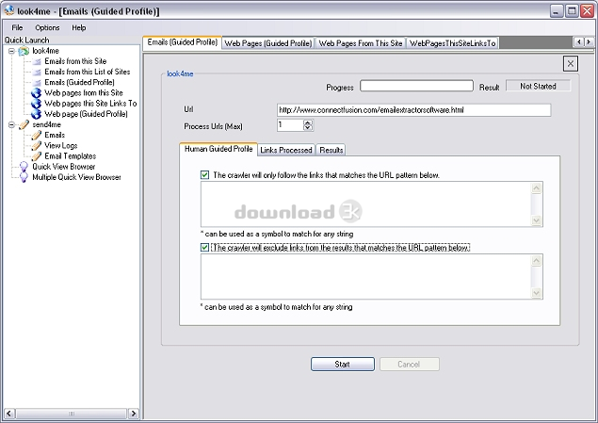Click the look4me app icon in title bar

pos(8,10)
